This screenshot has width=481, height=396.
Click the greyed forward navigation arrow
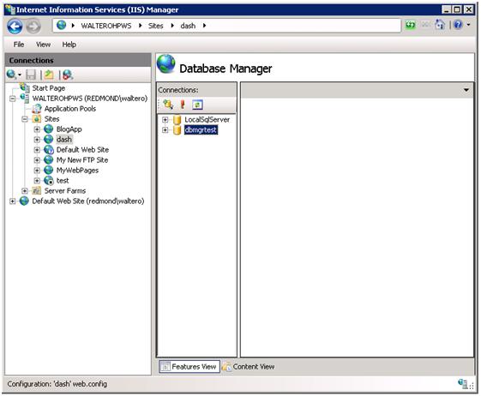[33, 27]
